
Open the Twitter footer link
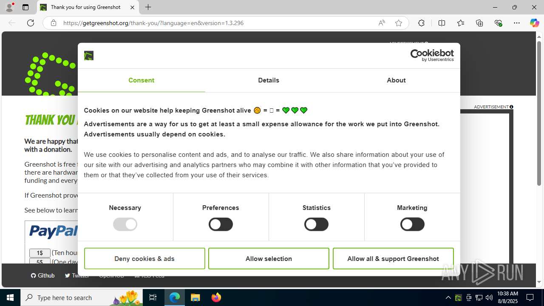[x=77, y=275]
